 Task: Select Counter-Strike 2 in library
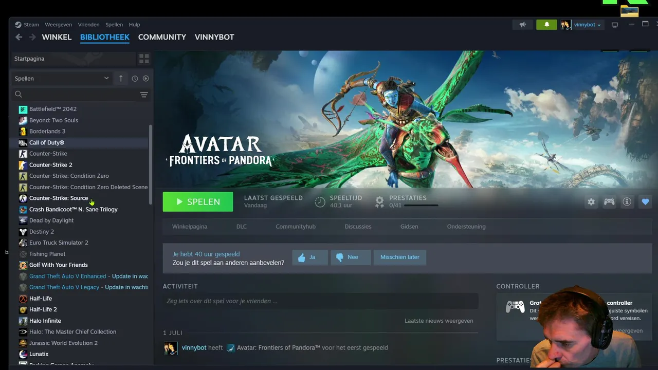[51, 165]
